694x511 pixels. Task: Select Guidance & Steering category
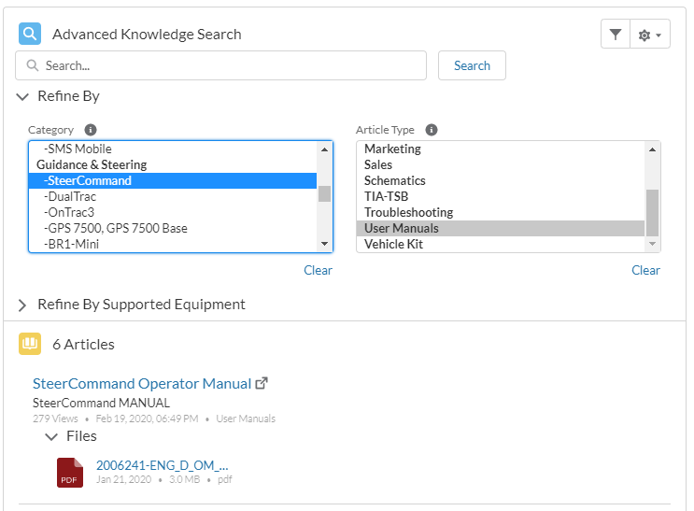click(173, 164)
